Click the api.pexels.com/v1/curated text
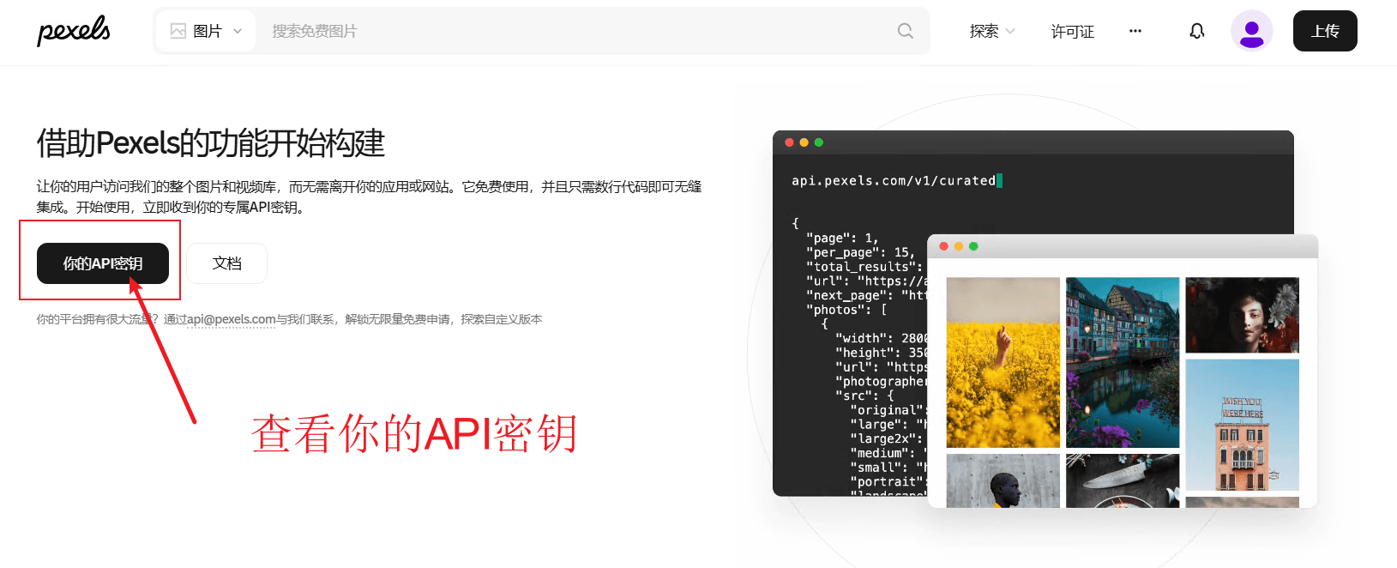1397x568 pixels. (894, 181)
